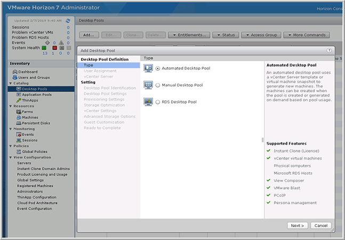
Task: Open the Entitlements dropdown button
Action: point(189,35)
